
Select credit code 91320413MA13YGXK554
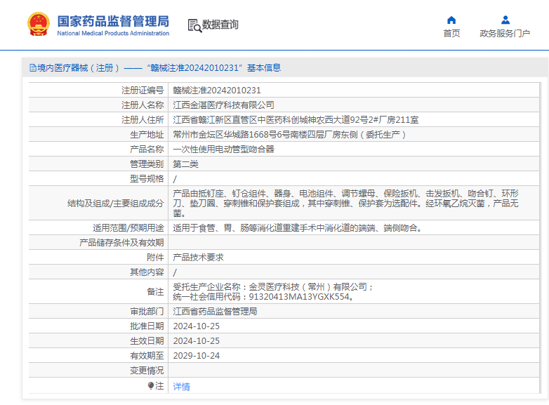299,296
